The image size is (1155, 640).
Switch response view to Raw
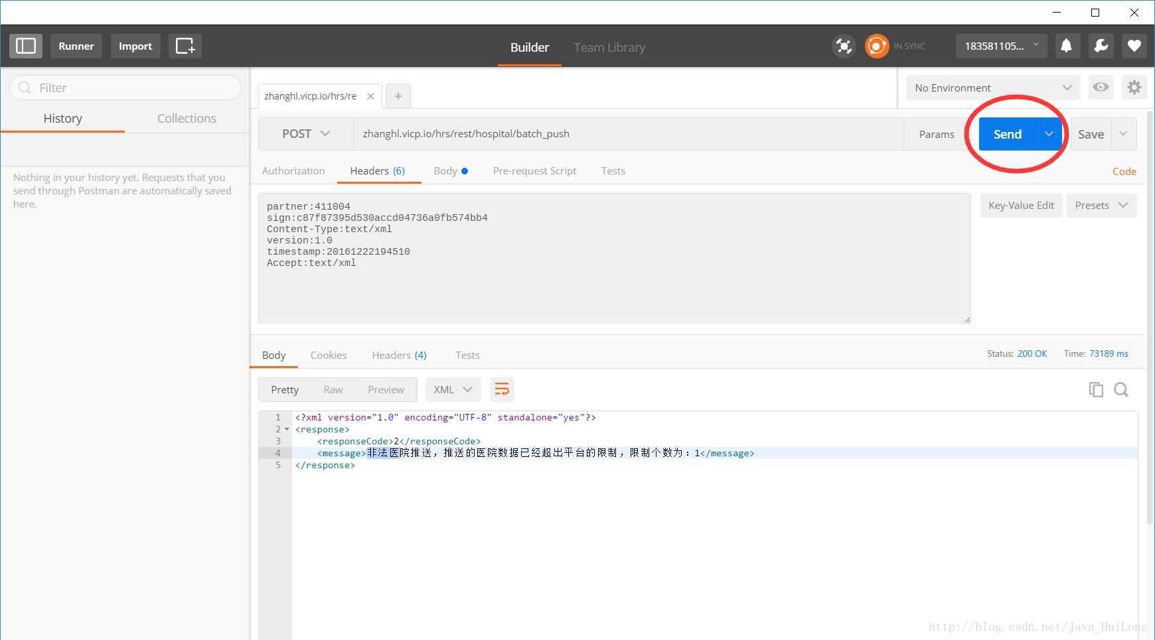[333, 389]
